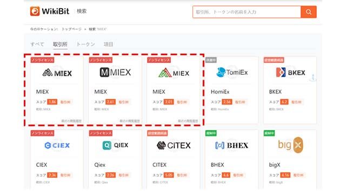Screen dimensions: 346x195
Task: Click the MIEX name above score 2.01
Action: [158, 92]
